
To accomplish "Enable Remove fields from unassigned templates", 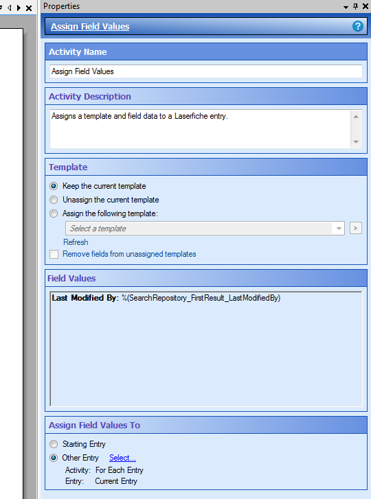I will (54, 254).
